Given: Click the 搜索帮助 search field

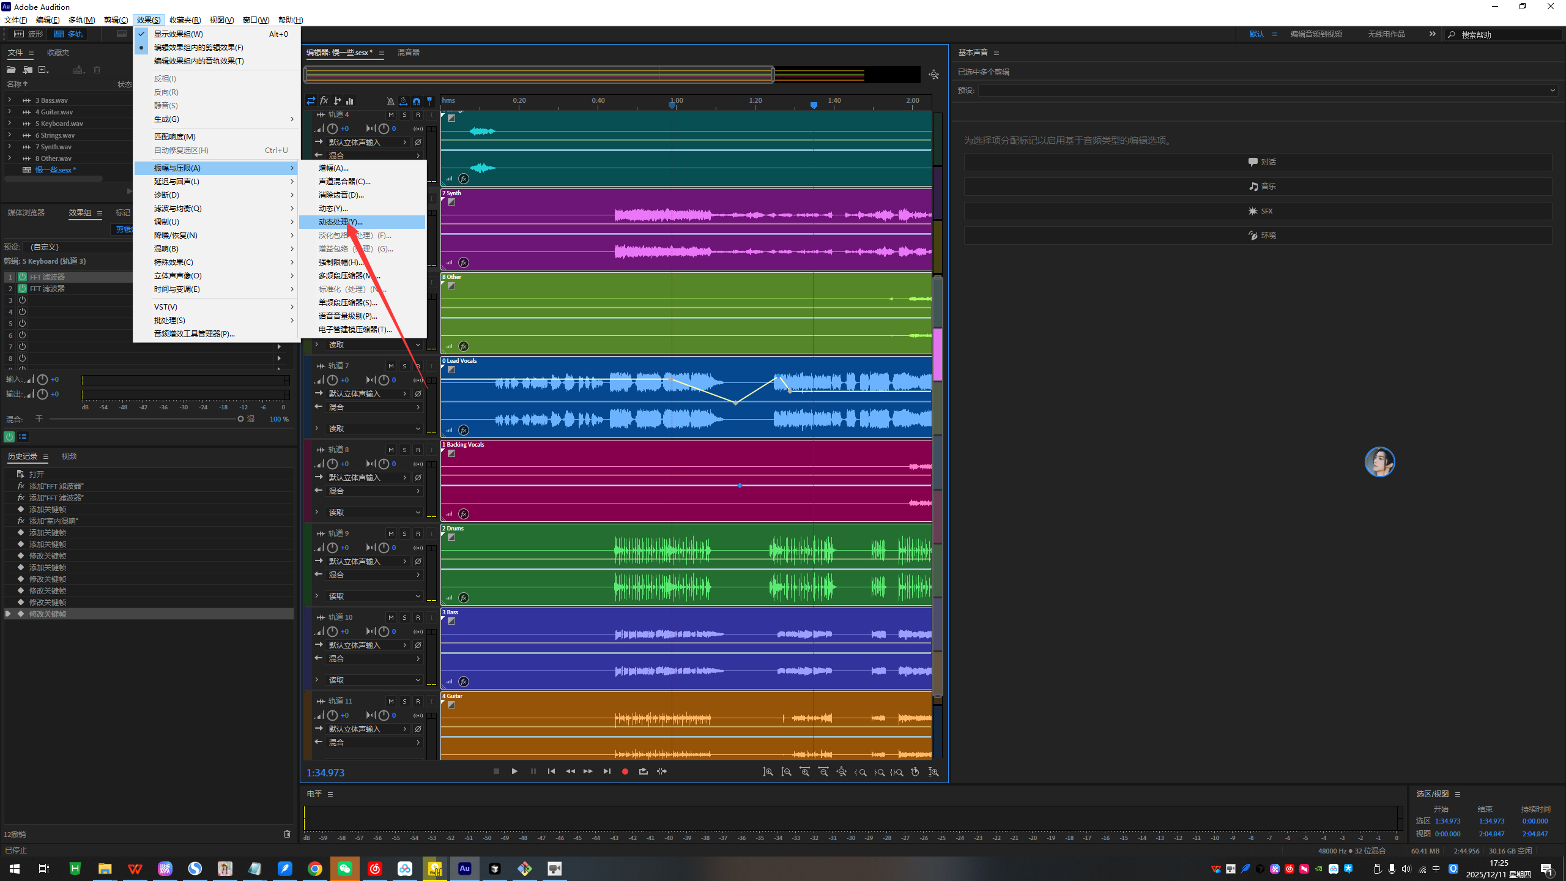Looking at the screenshot, I should [1505, 35].
